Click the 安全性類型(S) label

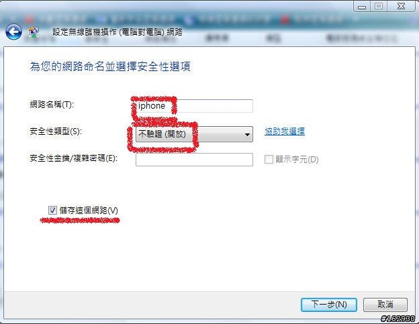[x=56, y=131]
